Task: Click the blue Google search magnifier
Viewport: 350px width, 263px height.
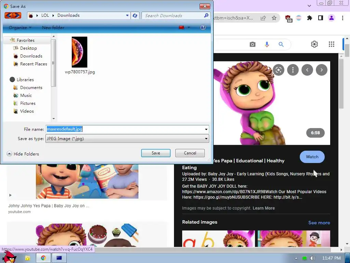Action: pos(281,44)
